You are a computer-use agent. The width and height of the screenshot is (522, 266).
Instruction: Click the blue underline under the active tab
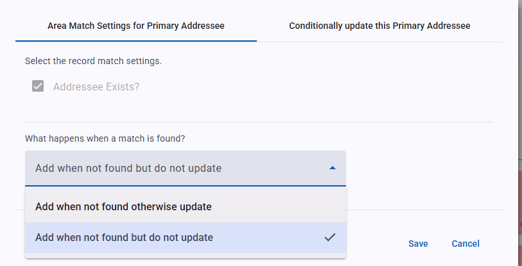(136, 41)
